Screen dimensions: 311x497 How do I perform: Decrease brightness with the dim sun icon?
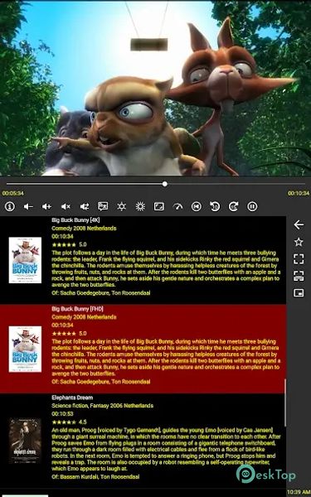click(122, 206)
